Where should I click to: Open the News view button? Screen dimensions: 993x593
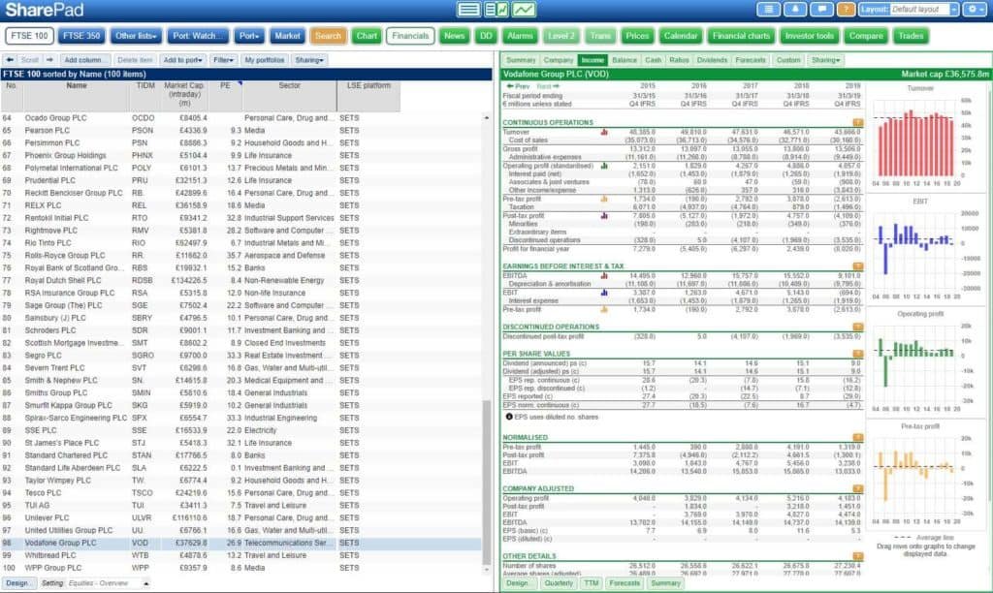454,36
